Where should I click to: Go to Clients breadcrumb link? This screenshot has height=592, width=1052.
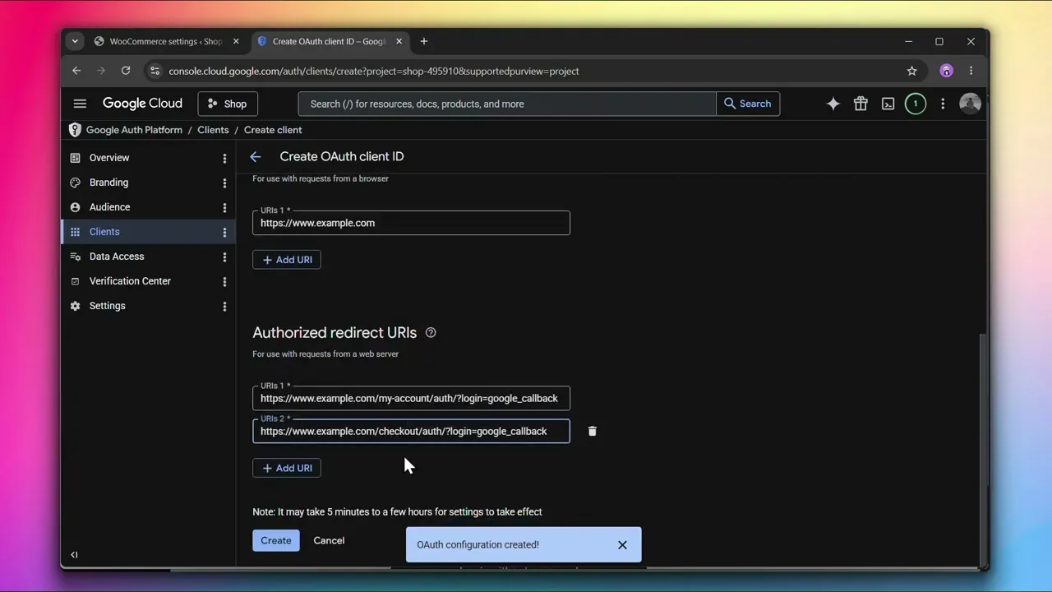[x=213, y=130]
